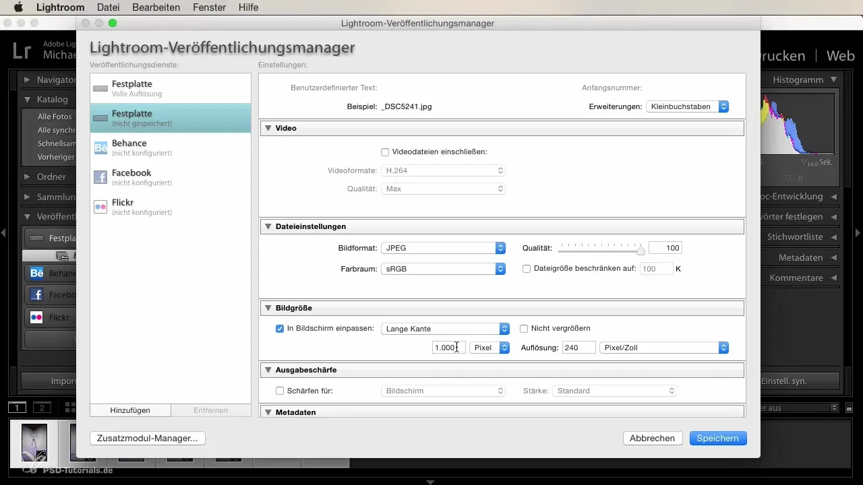Open the Pixel unit dropdown
The width and height of the screenshot is (863, 485).
tap(489, 348)
